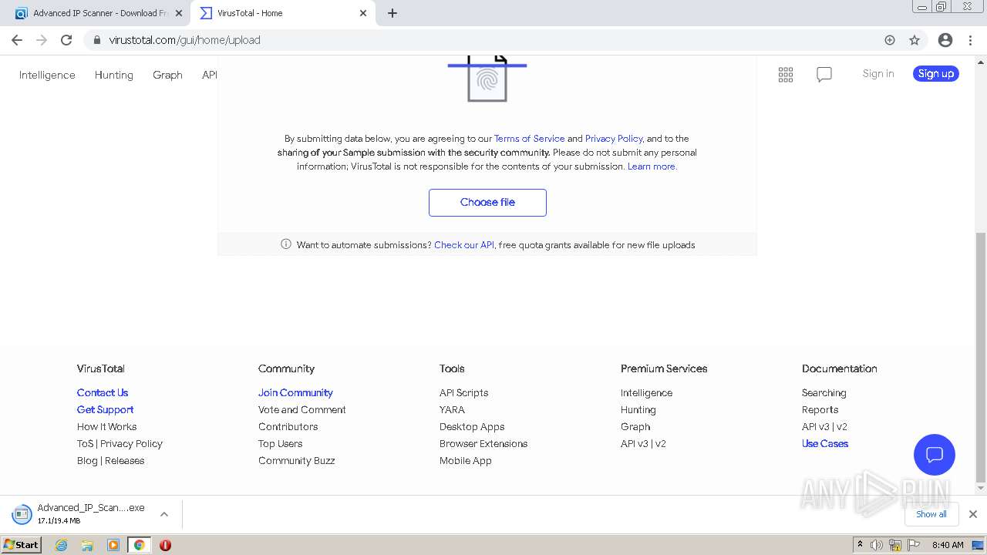Open the Graph menu item
The width and height of the screenshot is (987, 555).
[167, 75]
